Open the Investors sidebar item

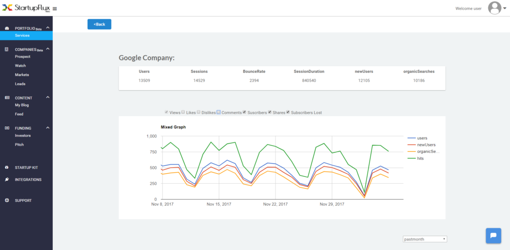coord(23,135)
